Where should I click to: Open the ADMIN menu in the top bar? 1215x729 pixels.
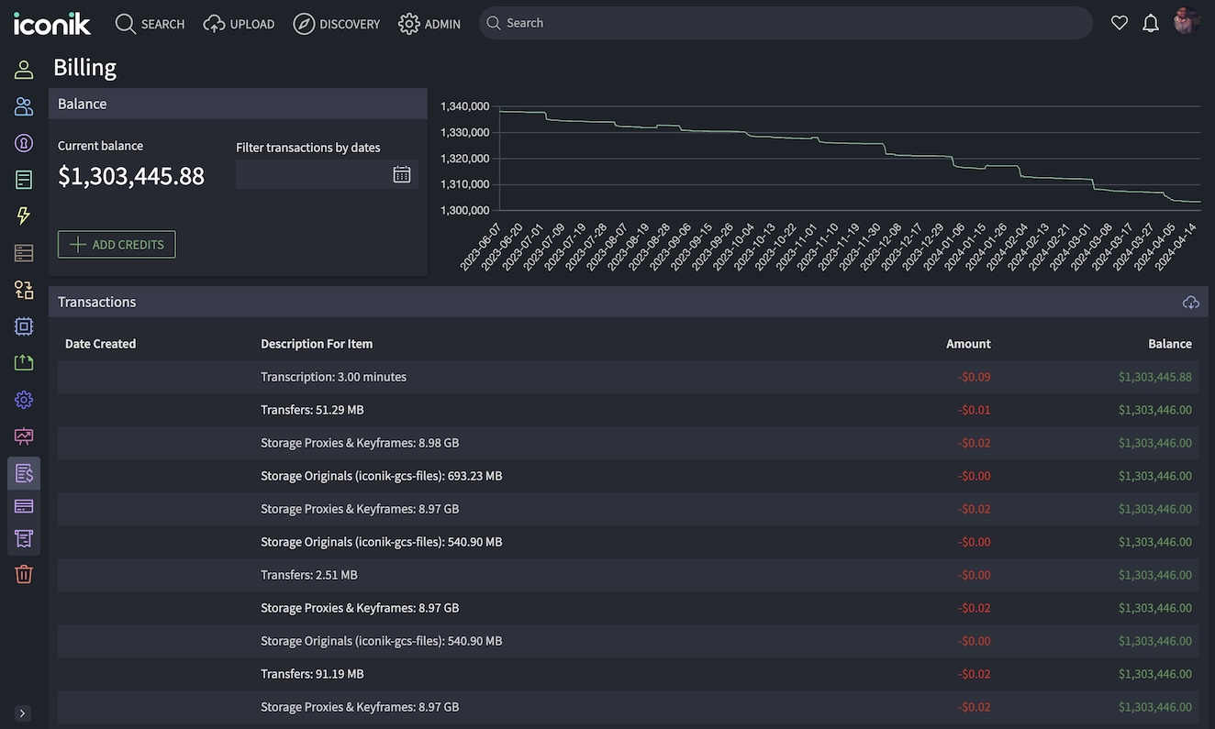[429, 23]
